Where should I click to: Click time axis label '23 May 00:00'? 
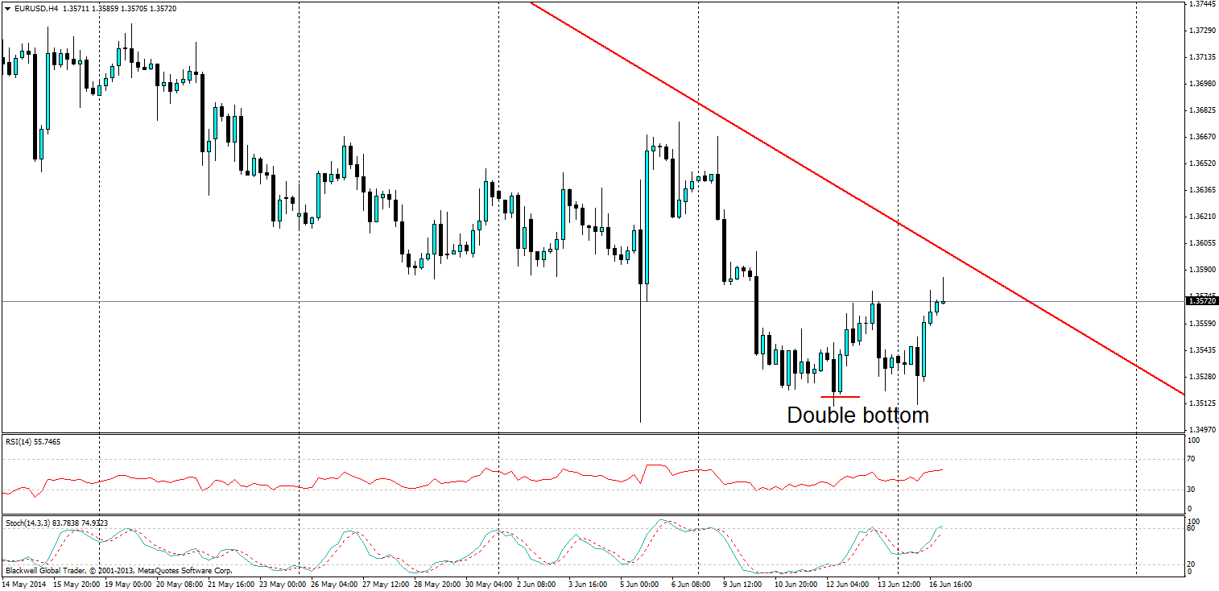[x=282, y=585]
